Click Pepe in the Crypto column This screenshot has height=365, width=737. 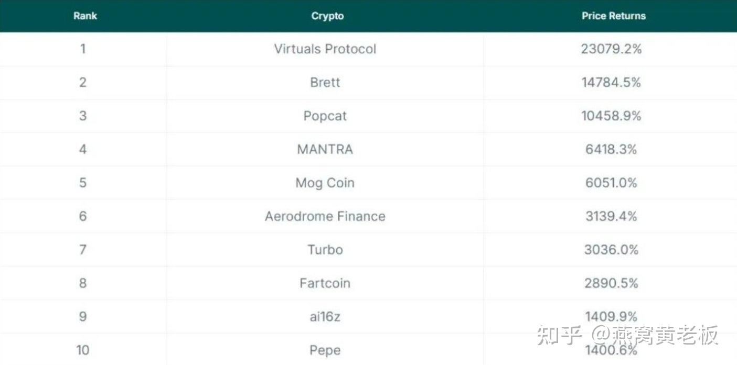(325, 350)
